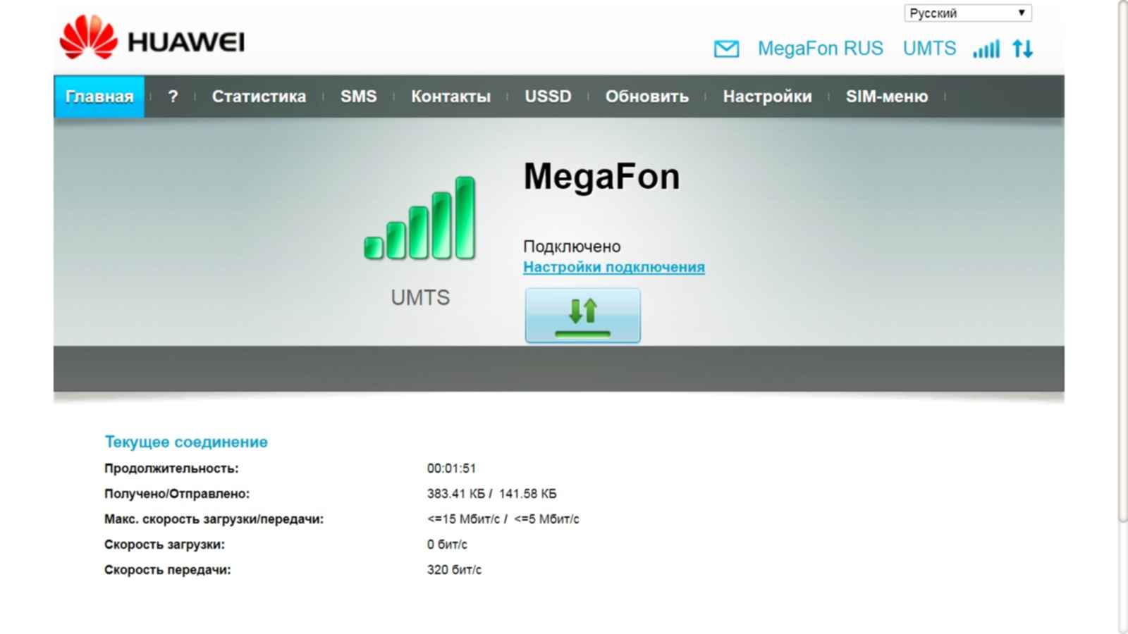Open the ? help tab
1128x634 pixels.
click(173, 97)
